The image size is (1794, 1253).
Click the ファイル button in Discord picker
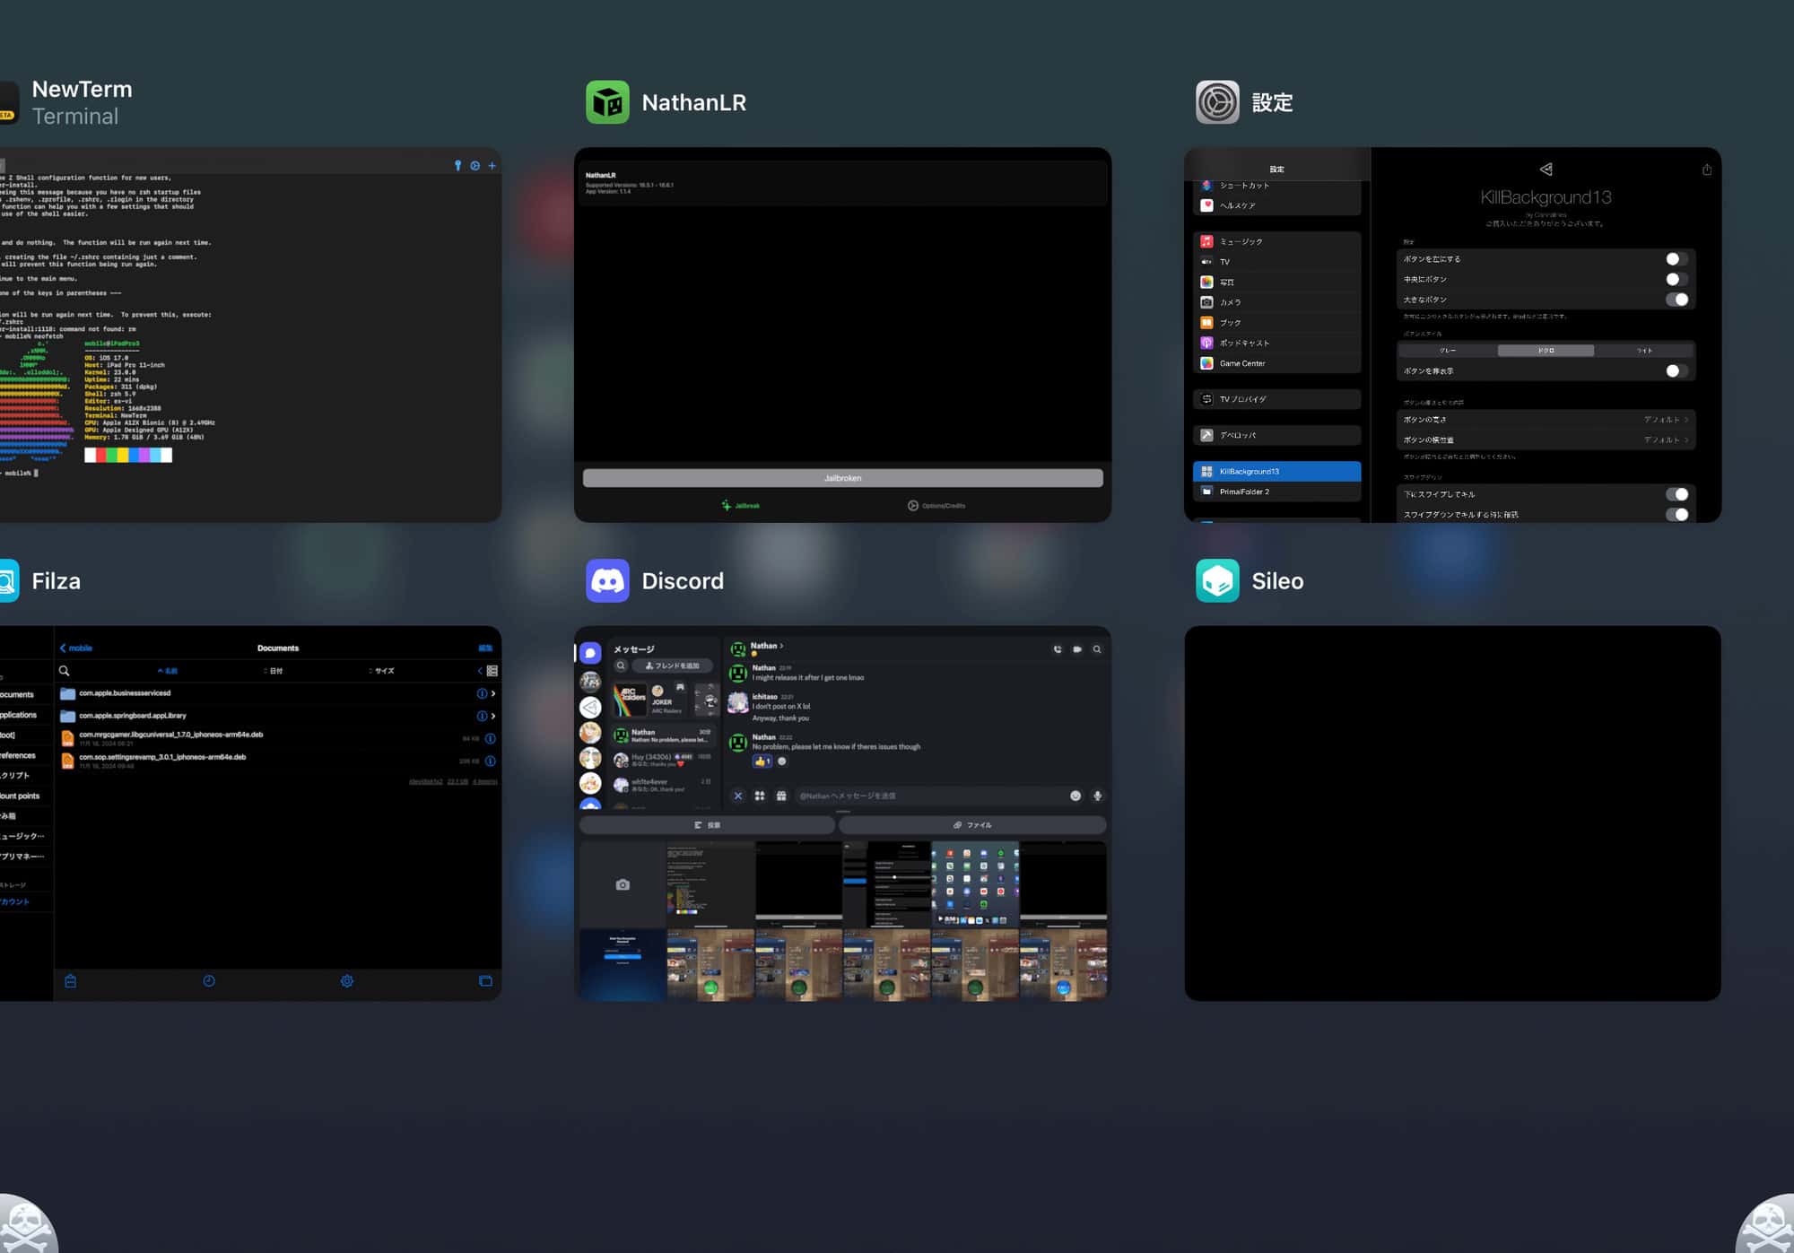click(x=972, y=825)
